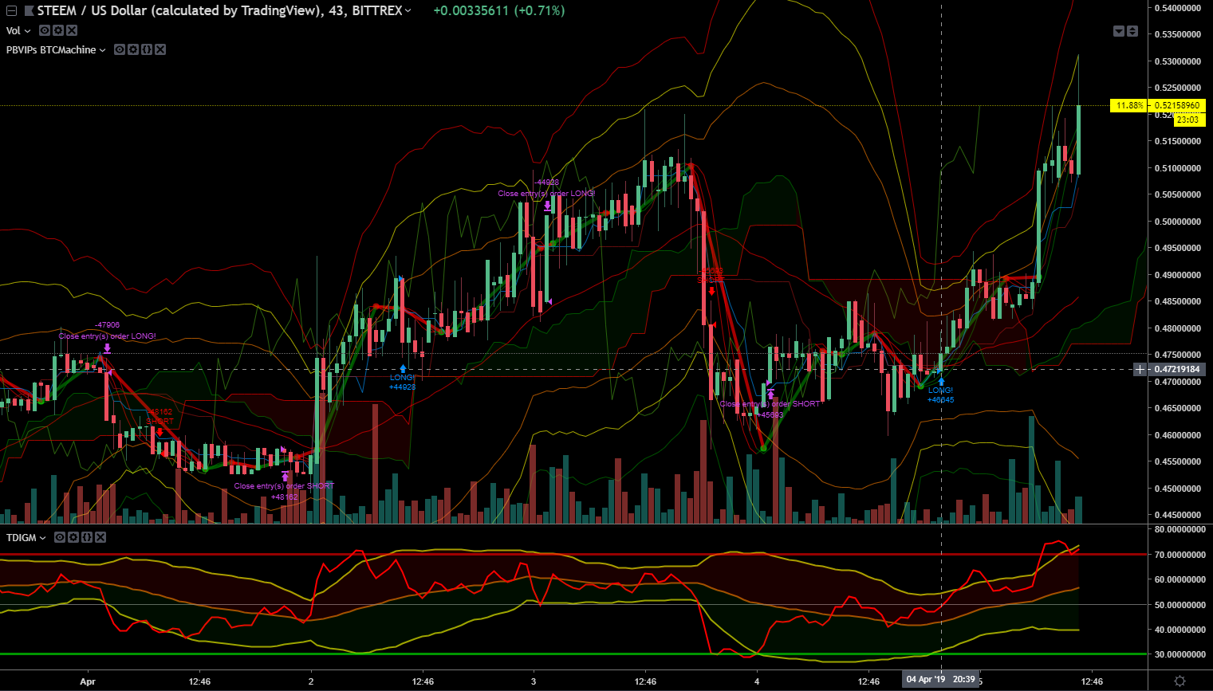The image size is (1213, 691).
Task: Click the 04 Apr '19 20:39 time label
Action: point(941,679)
